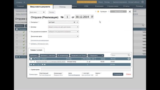The height and width of the screenshot is (90, 160).
Task: Open the Главная menu item
Action: [x=20, y=6]
